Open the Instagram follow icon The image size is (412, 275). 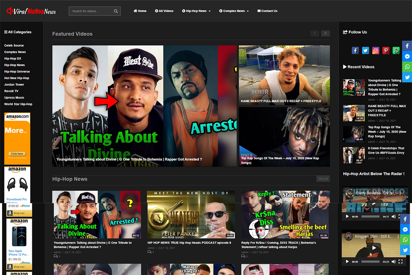(376, 51)
